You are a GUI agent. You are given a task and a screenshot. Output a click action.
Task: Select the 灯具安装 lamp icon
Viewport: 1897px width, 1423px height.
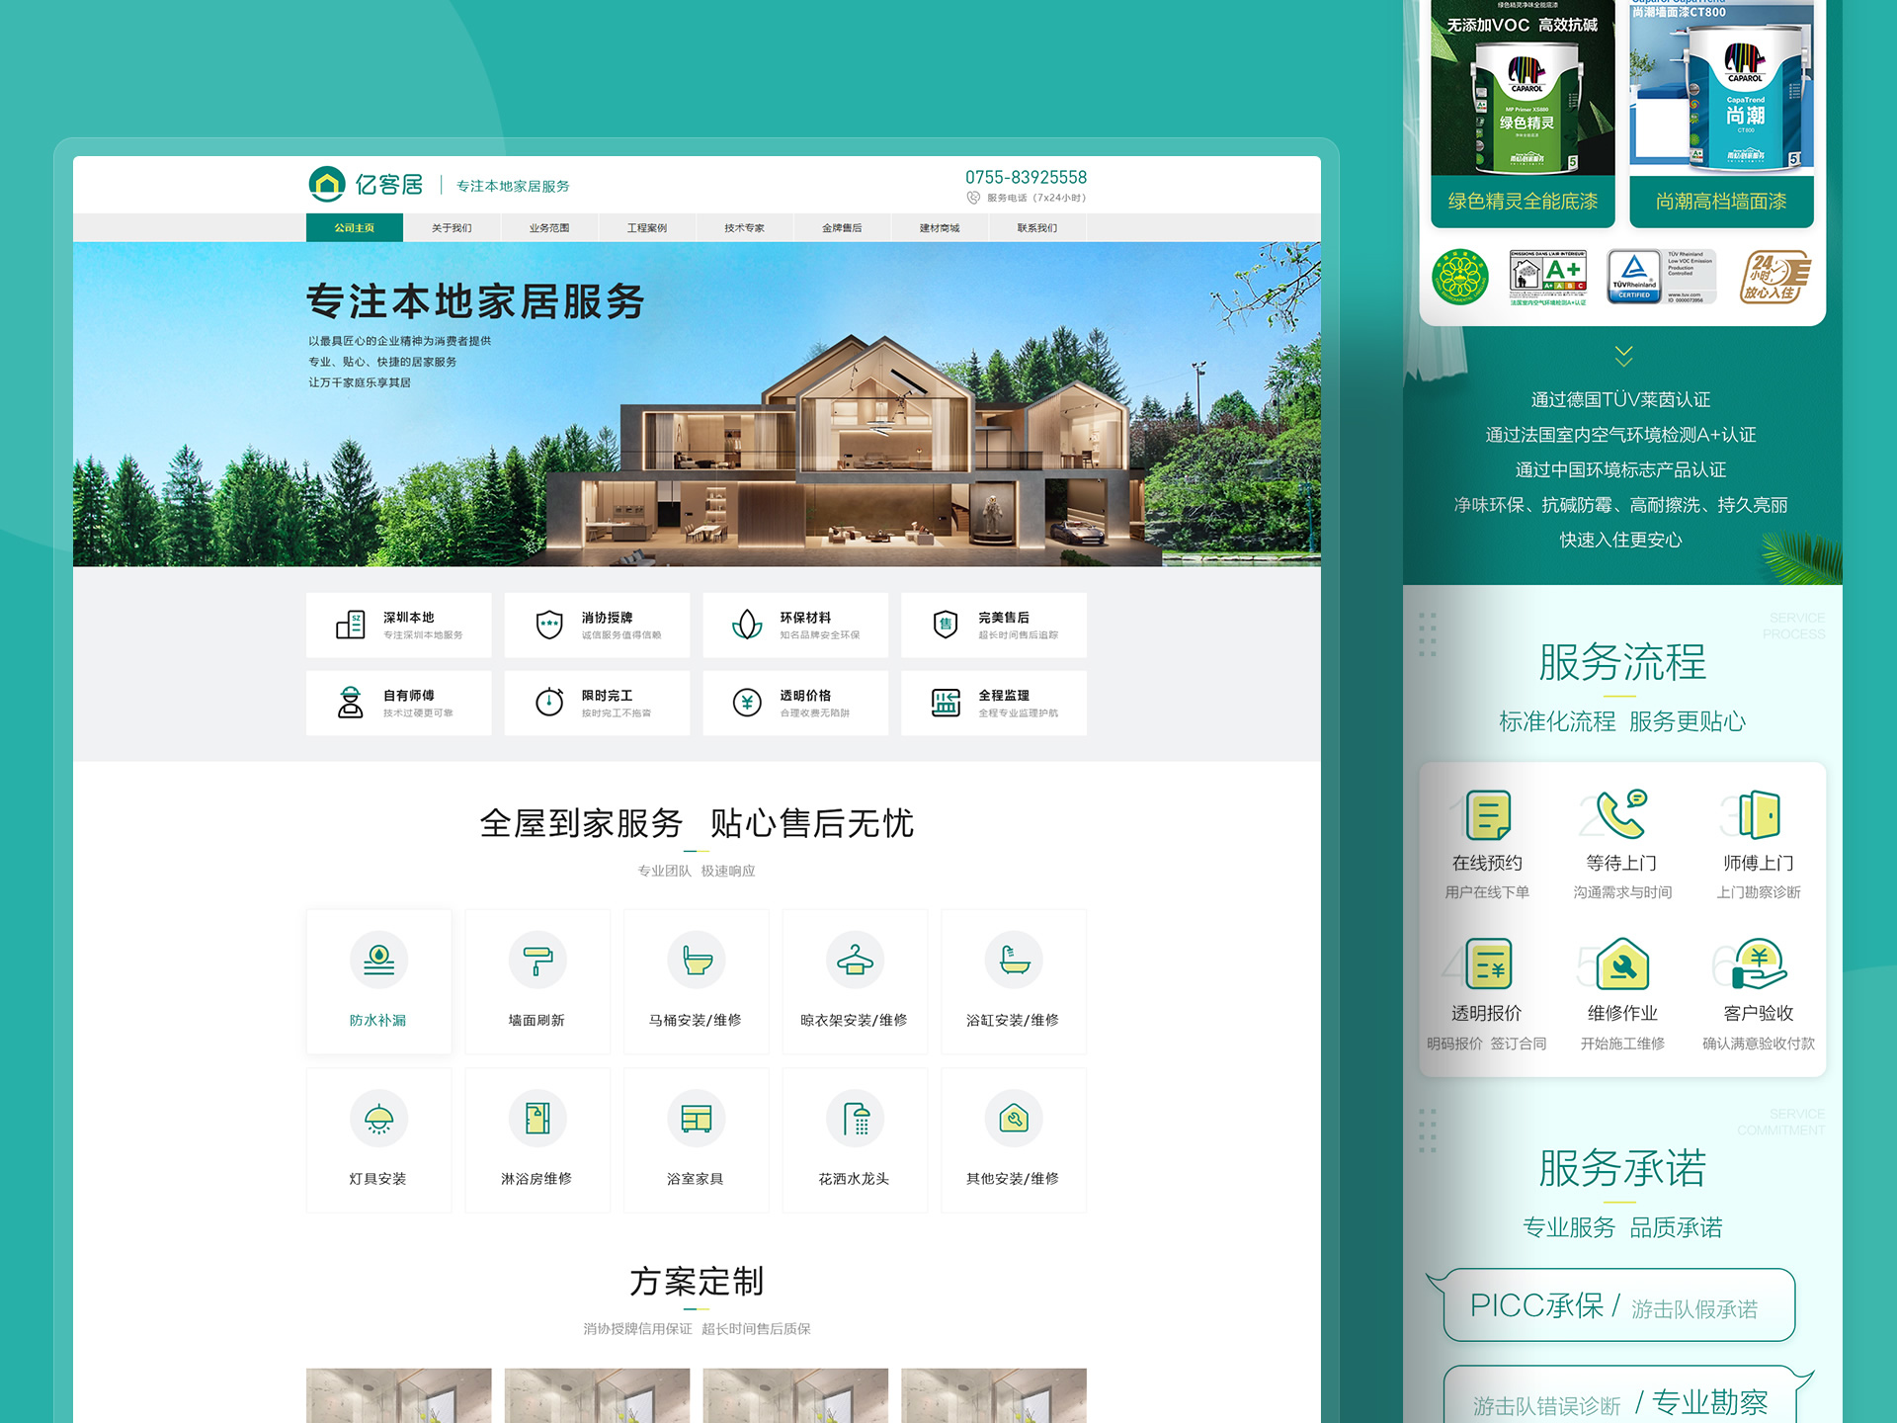378,1119
